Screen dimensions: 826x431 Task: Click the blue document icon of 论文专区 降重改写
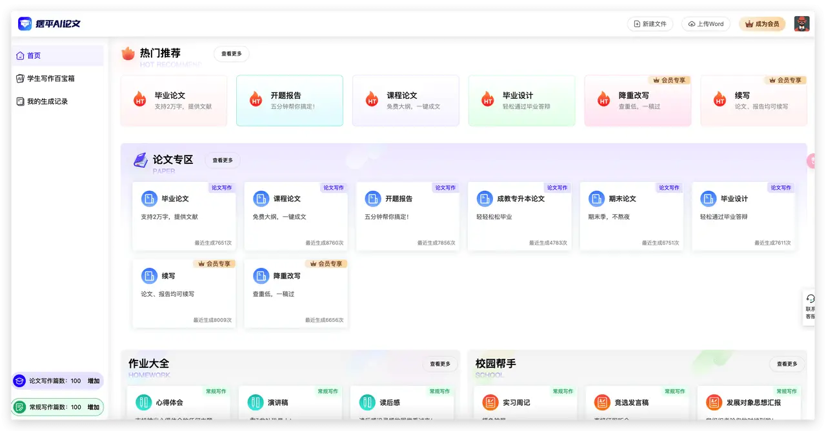click(x=261, y=276)
